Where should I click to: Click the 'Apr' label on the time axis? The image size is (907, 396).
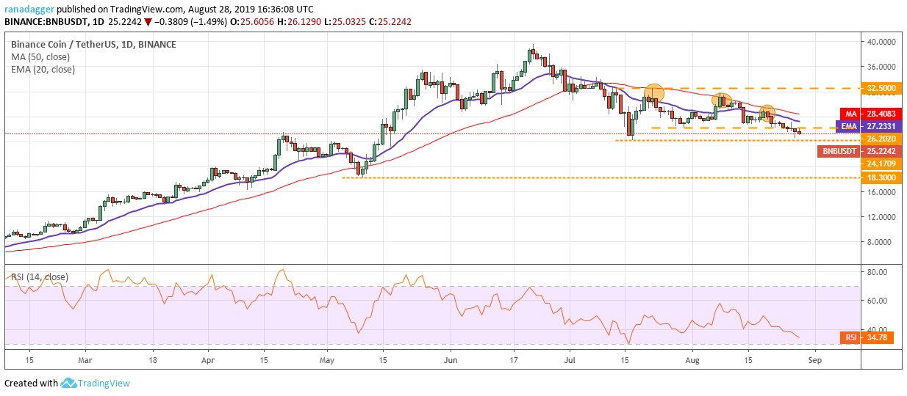[207, 361]
